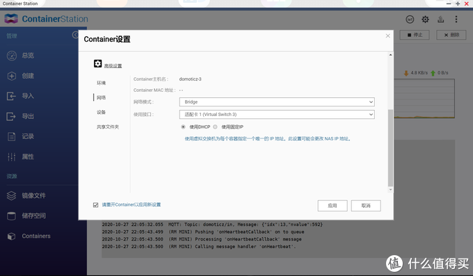Click the 储存空间 storage cylinder icon

pos(11,216)
